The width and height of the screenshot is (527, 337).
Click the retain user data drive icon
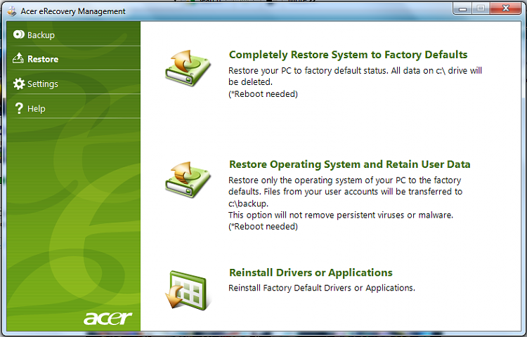(188, 180)
